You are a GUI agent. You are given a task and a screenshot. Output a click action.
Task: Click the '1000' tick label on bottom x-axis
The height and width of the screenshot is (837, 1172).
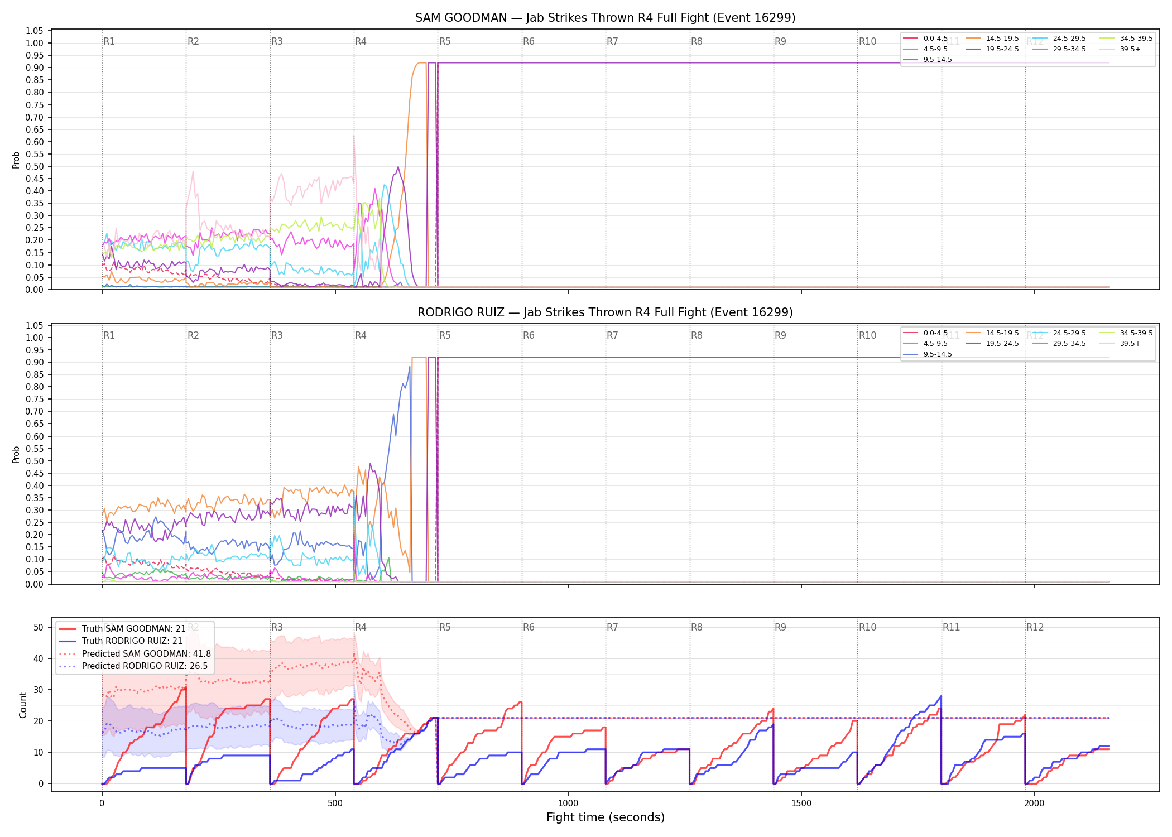coord(568,804)
